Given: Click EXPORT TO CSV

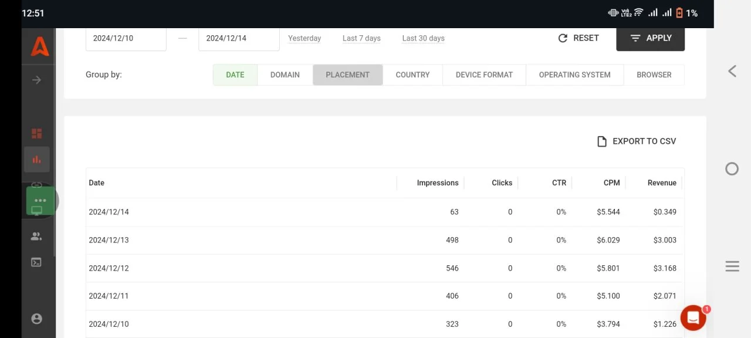Looking at the screenshot, I should click(x=637, y=141).
